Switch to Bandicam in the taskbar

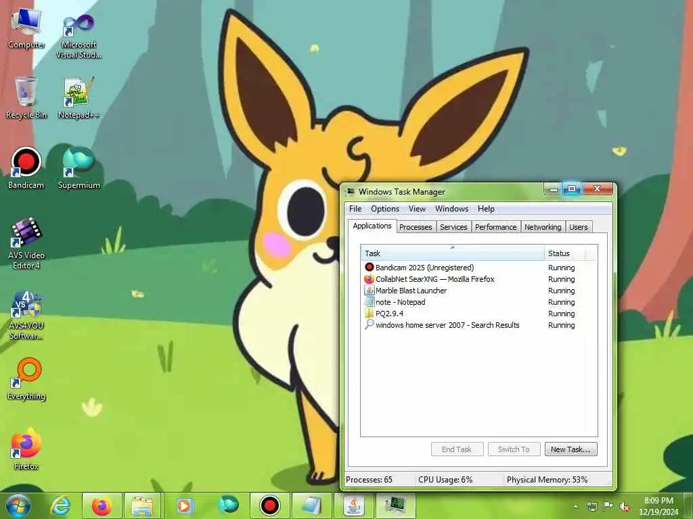point(269,505)
